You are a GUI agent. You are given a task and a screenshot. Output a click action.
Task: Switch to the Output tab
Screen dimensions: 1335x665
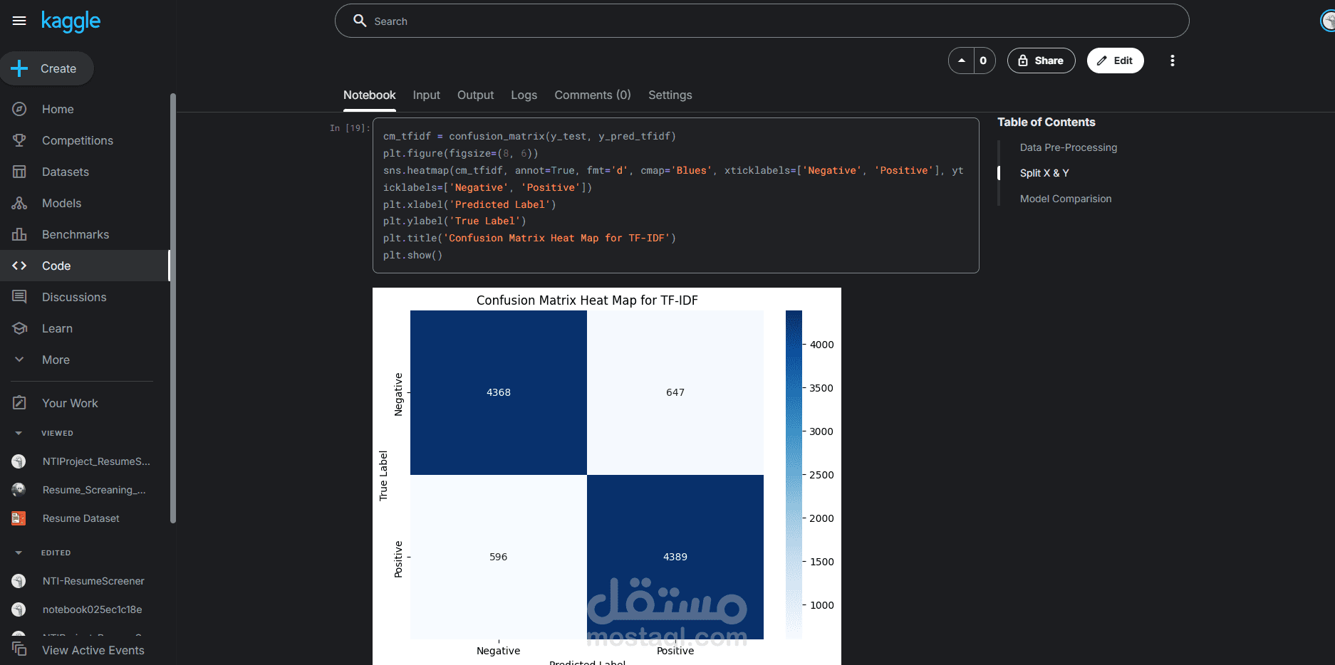coord(475,95)
